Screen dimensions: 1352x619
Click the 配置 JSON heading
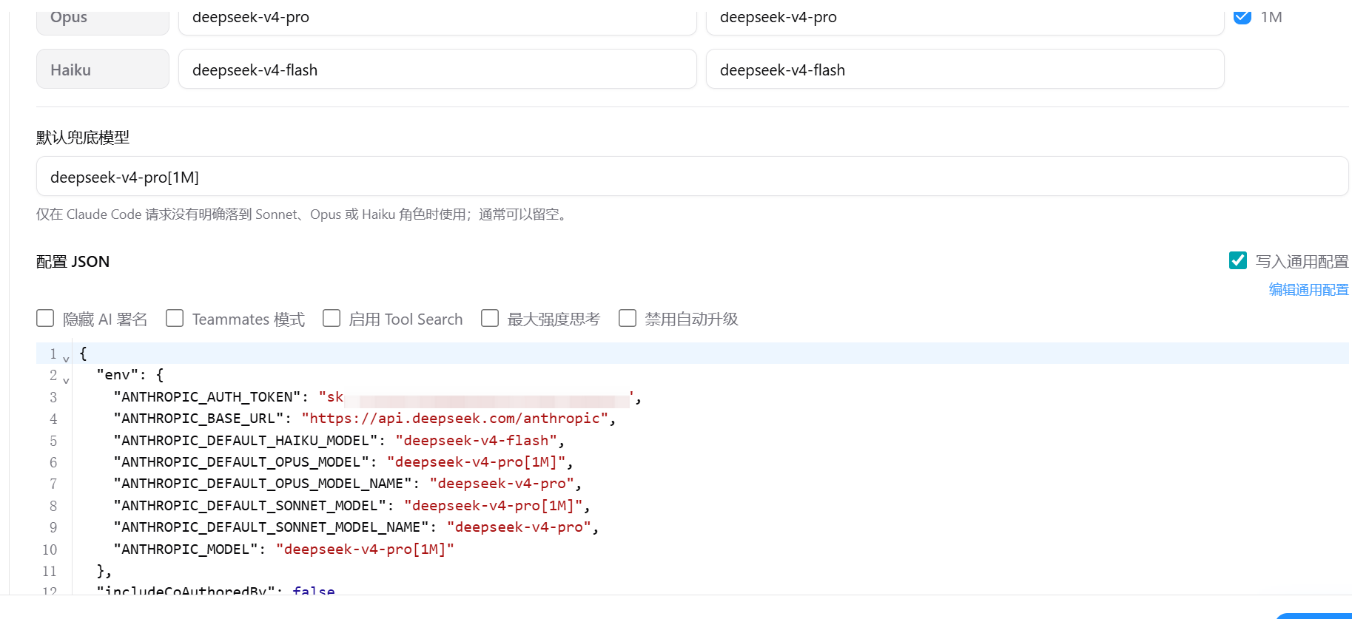coord(73,262)
